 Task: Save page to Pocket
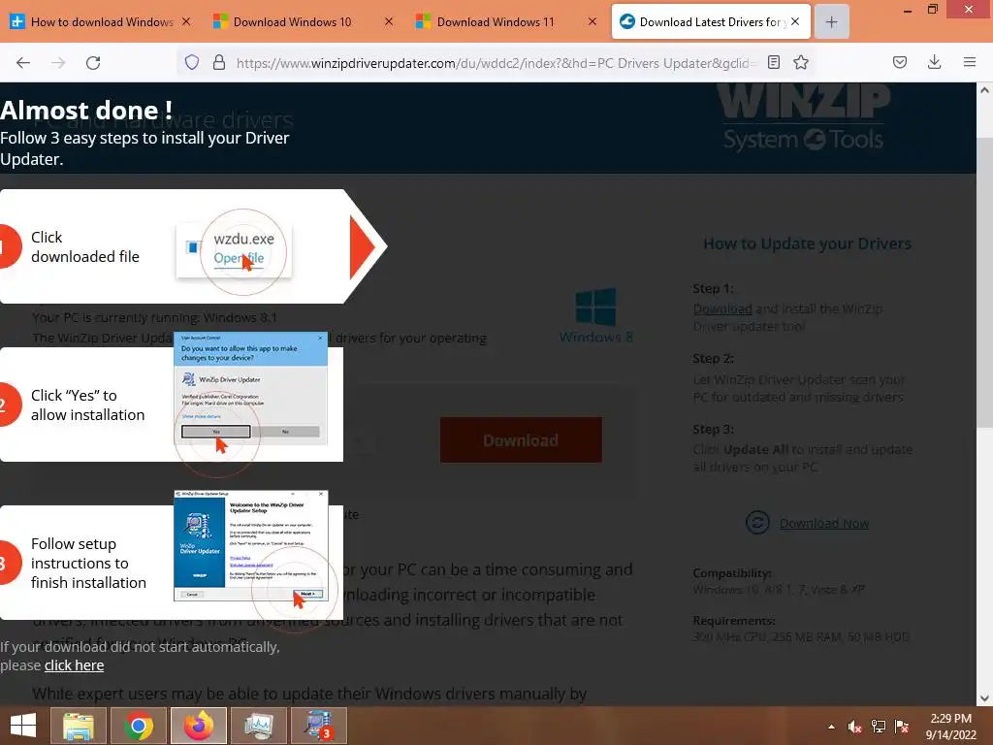tap(900, 62)
